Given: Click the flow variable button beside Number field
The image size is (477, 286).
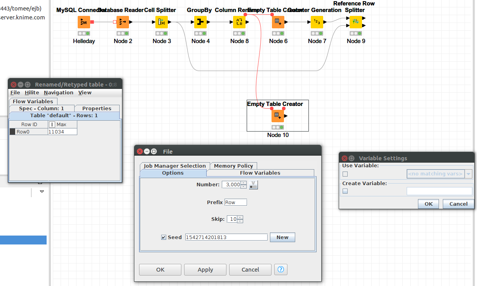Looking at the screenshot, I should tap(253, 185).
